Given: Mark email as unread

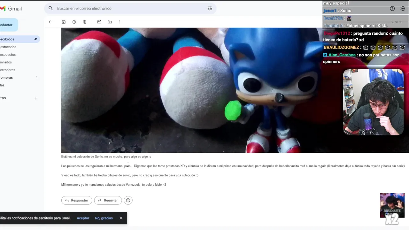Looking at the screenshot, I should 99,22.
